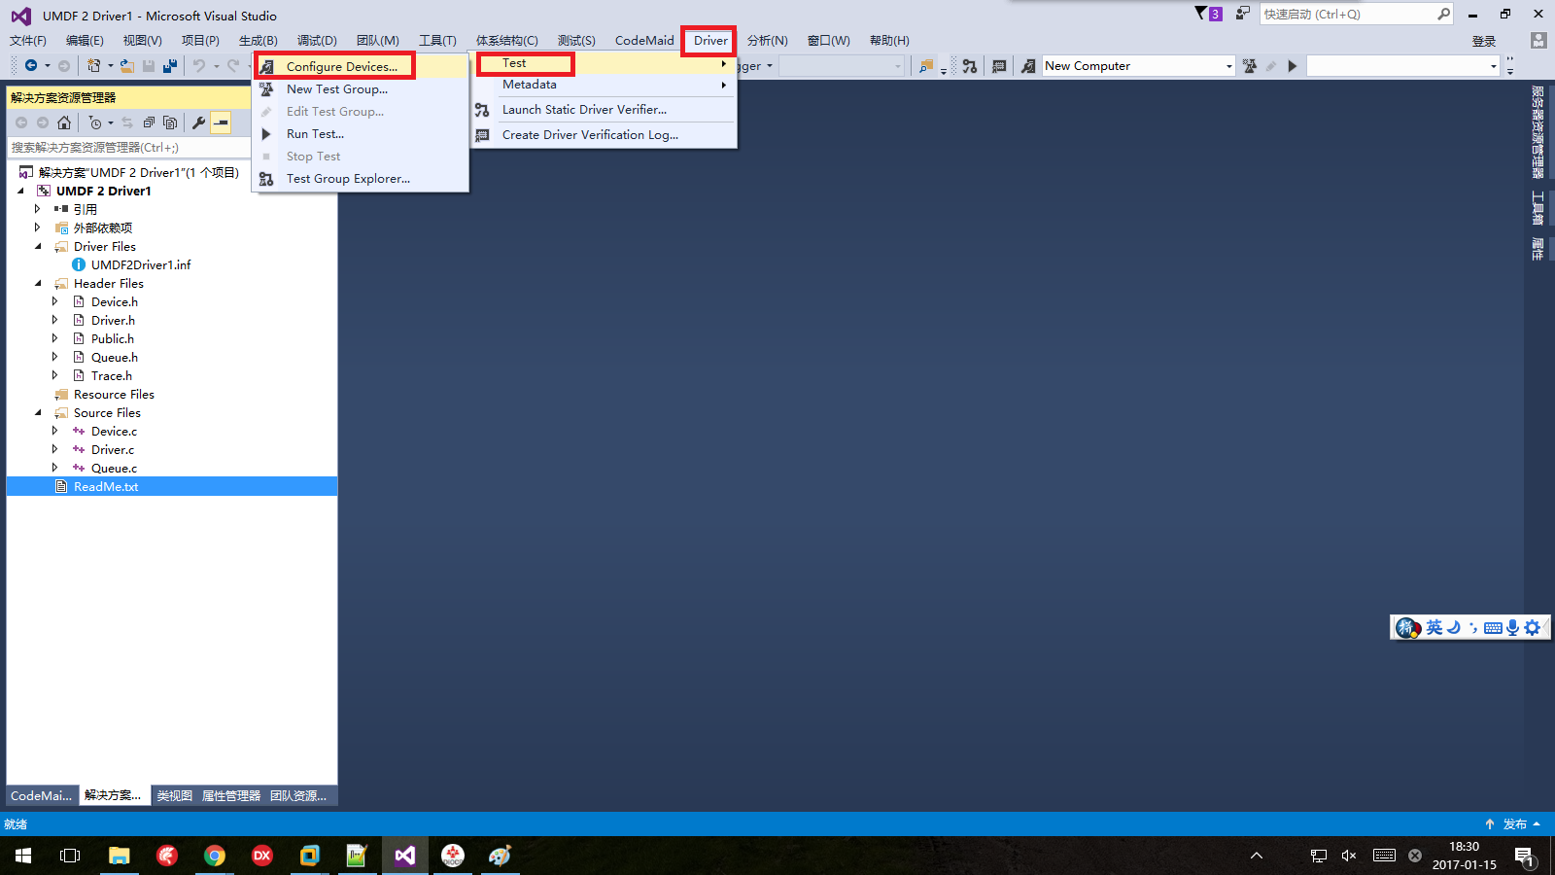Viewport: 1555px width, 875px height.
Task: Collapse the Source Files node
Action: (38, 412)
